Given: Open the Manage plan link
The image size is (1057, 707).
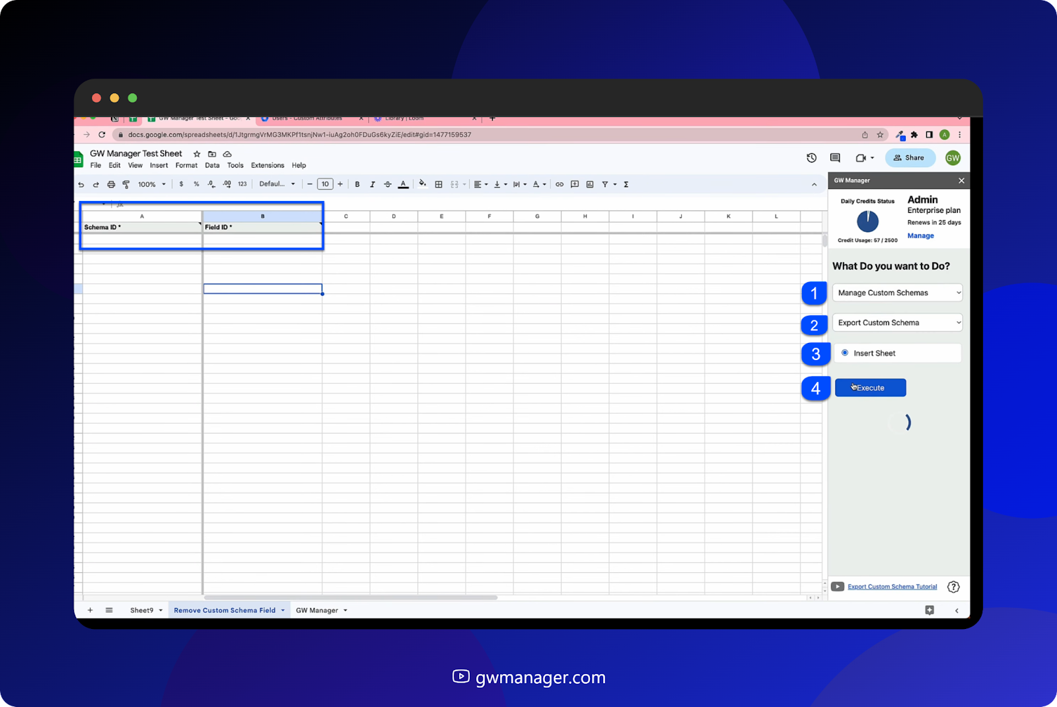Looking at the screenshot, I should click(x=921, y=236).
